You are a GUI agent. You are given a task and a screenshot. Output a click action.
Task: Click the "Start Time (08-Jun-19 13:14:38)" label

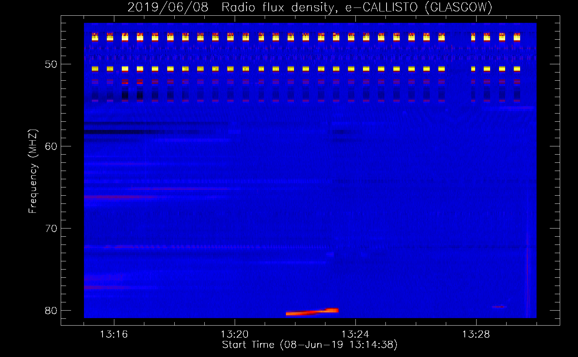tap(310, 345)
